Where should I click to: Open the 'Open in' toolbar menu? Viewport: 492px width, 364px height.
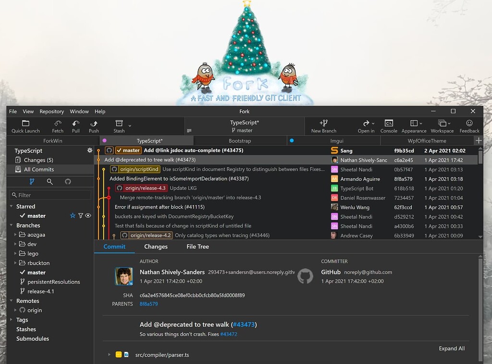coord(366,126)
